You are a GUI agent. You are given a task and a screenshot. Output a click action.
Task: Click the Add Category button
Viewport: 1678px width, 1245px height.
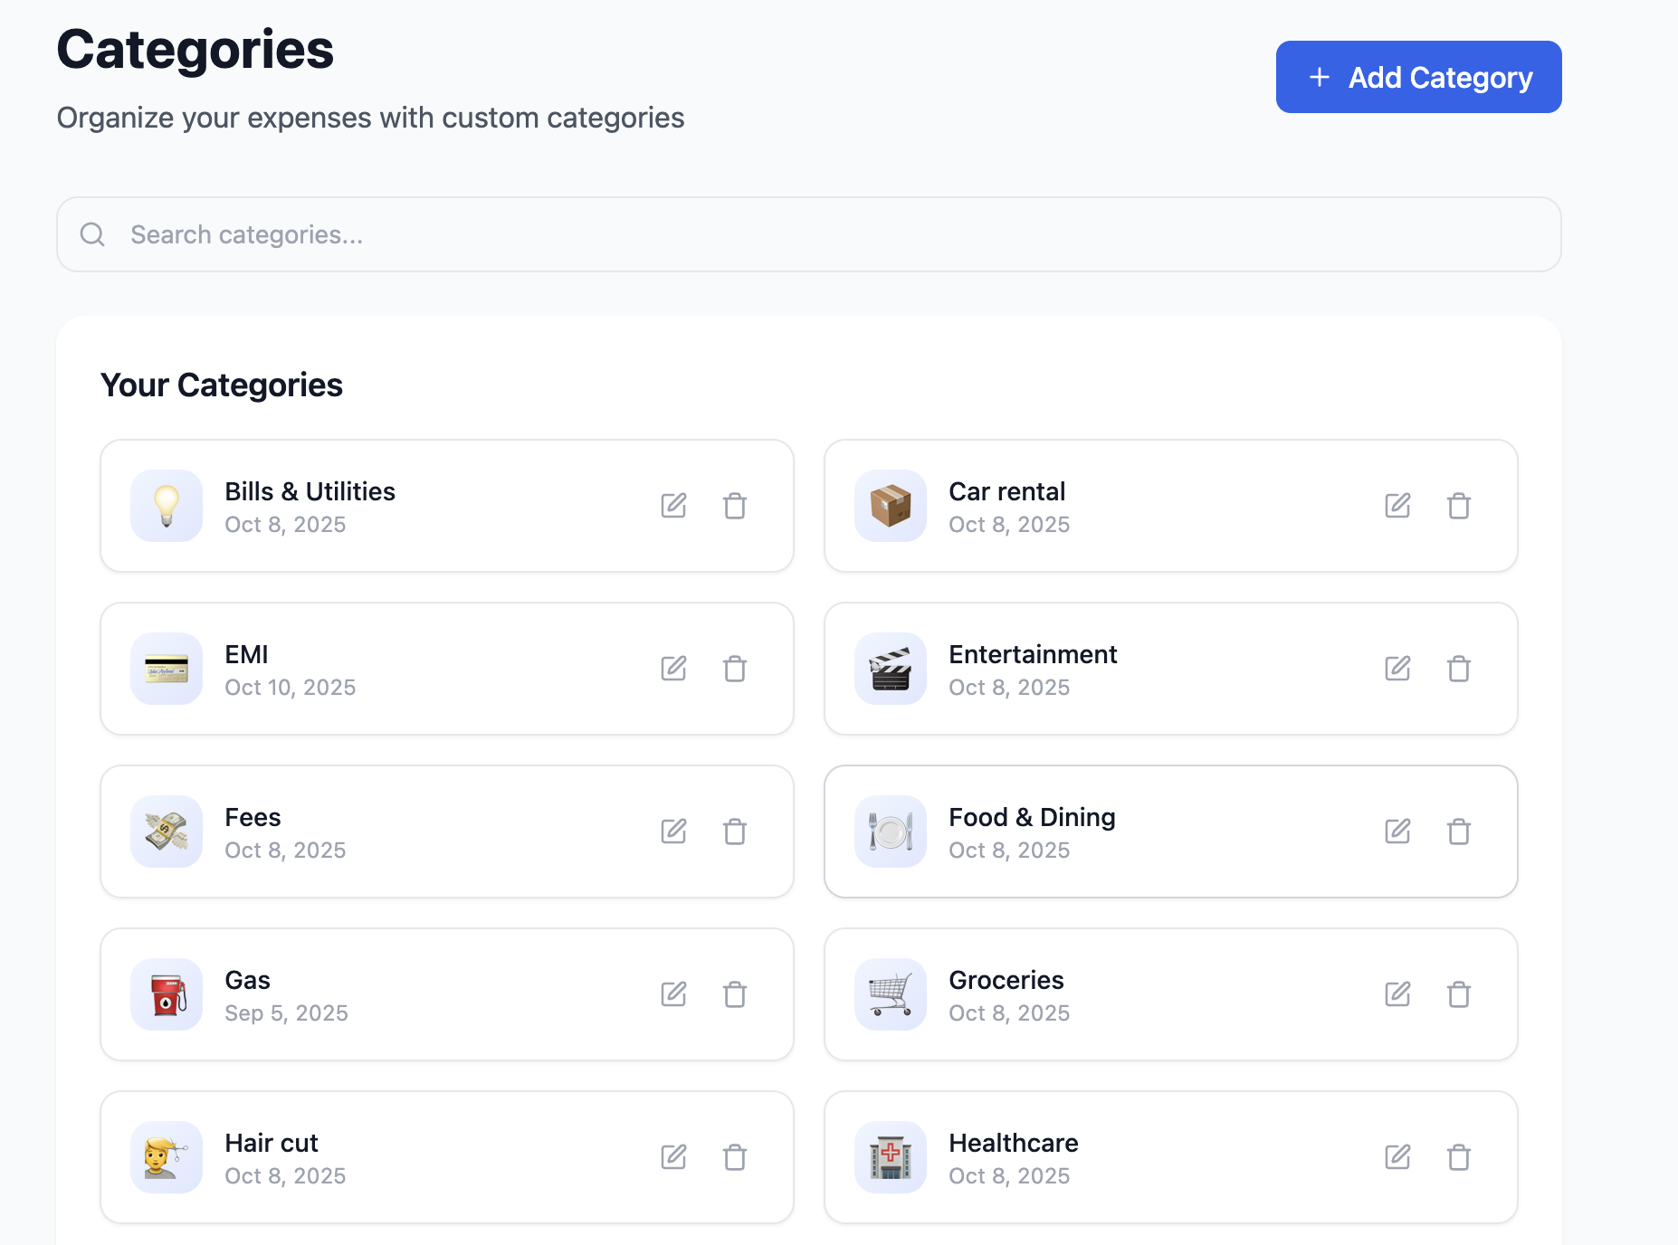pyautogui.click(x=1417, y=77)
